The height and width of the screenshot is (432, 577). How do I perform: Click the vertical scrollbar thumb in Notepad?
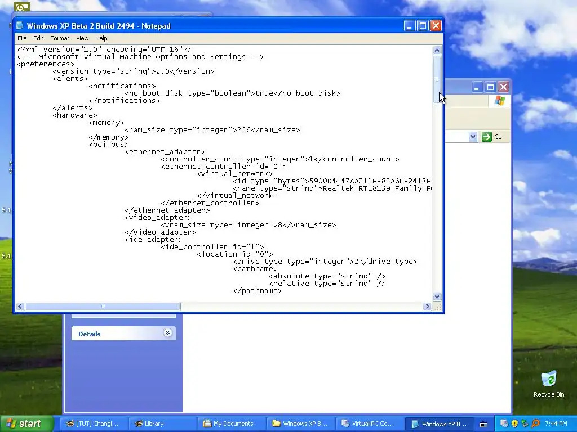coord(437,79)
